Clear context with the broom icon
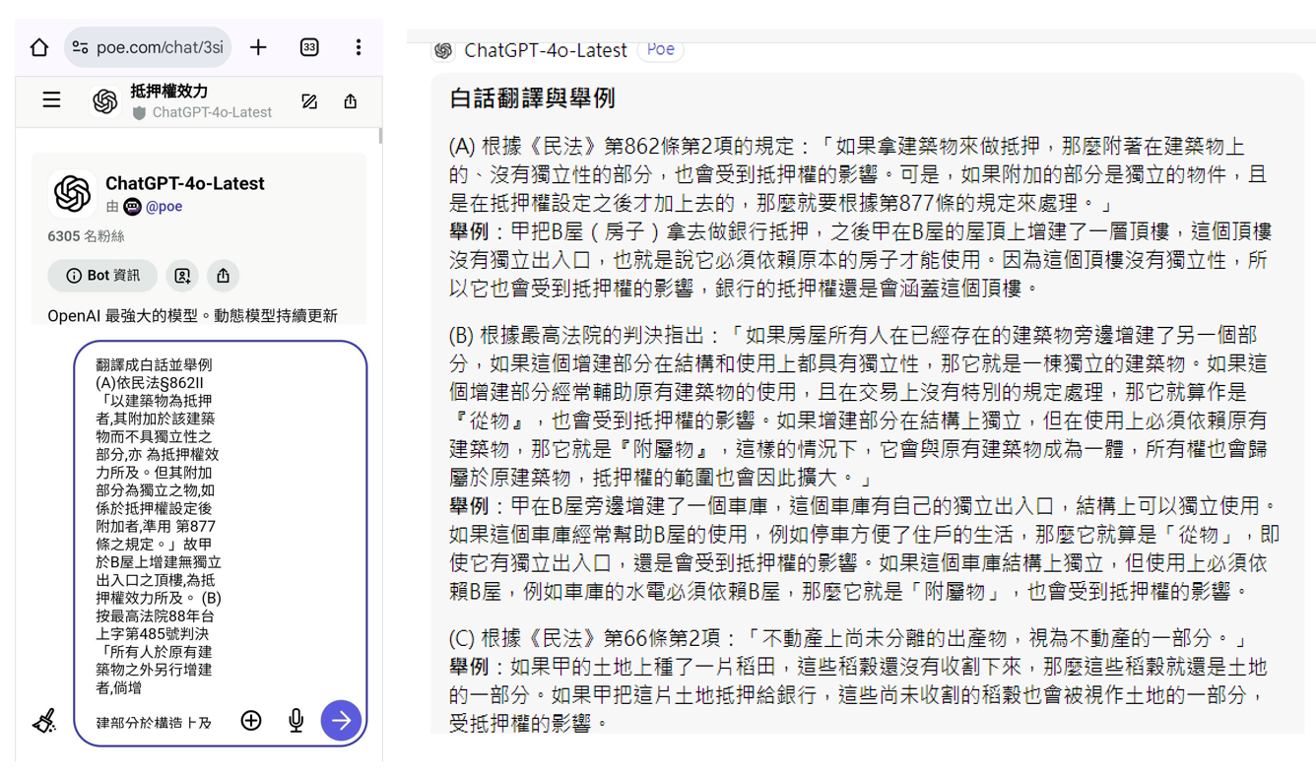Viewport: 1316px width, 776px height. [44, 721]
